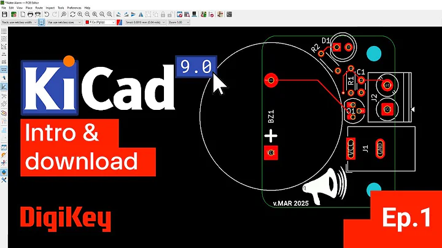Refresh the board view
The image size is (442, 248).
pos(72,14)
